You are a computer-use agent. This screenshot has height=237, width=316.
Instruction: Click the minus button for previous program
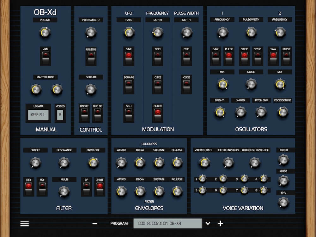coord(94,223)
